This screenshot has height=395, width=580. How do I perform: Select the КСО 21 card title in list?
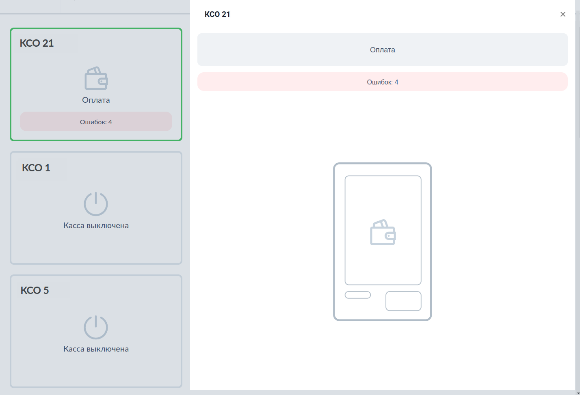click(37, 43)
